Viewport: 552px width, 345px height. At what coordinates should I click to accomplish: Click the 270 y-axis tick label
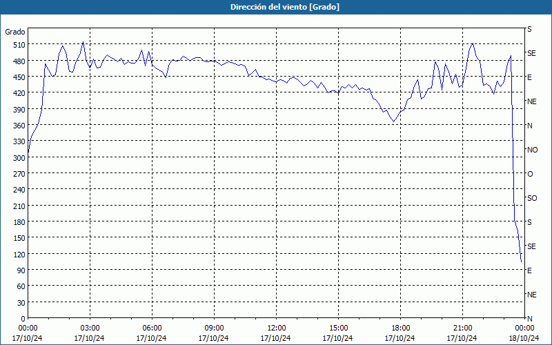pyautogui.click(x=19, y=174)
